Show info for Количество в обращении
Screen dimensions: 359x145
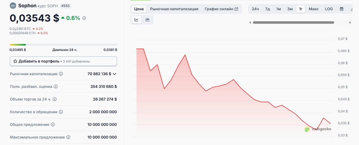pos(61,112)
